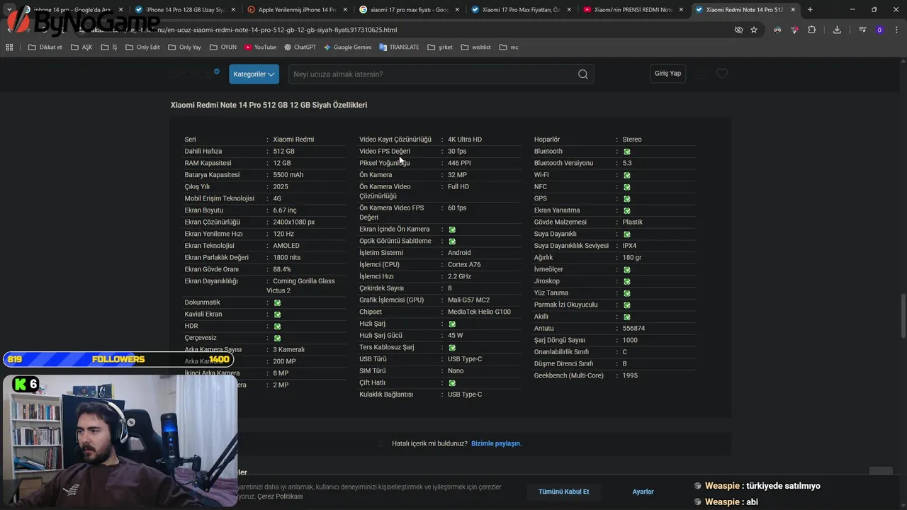Close the Xiaomi Redmi Note 14 Pro tab
Image resolution: width=907 pixels, height=510 pixels.
[794, 10]
